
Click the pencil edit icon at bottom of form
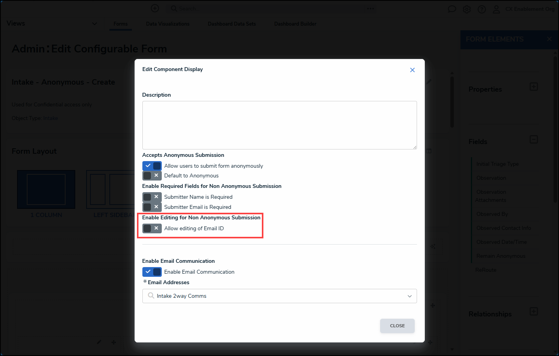99,342
